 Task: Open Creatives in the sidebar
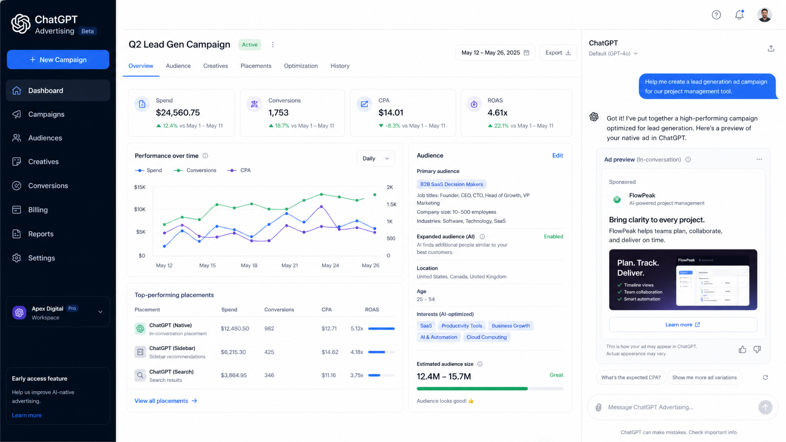[x=58, y=162]
